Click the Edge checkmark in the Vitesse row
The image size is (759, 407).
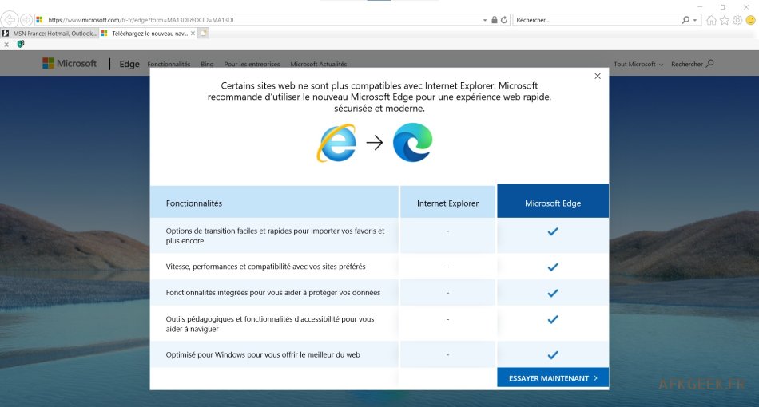pos(553,267)
